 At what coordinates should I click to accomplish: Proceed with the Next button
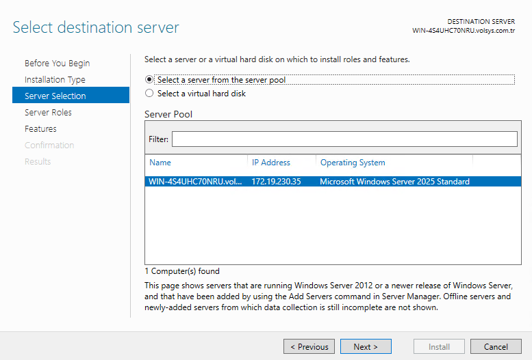[366, 347]
